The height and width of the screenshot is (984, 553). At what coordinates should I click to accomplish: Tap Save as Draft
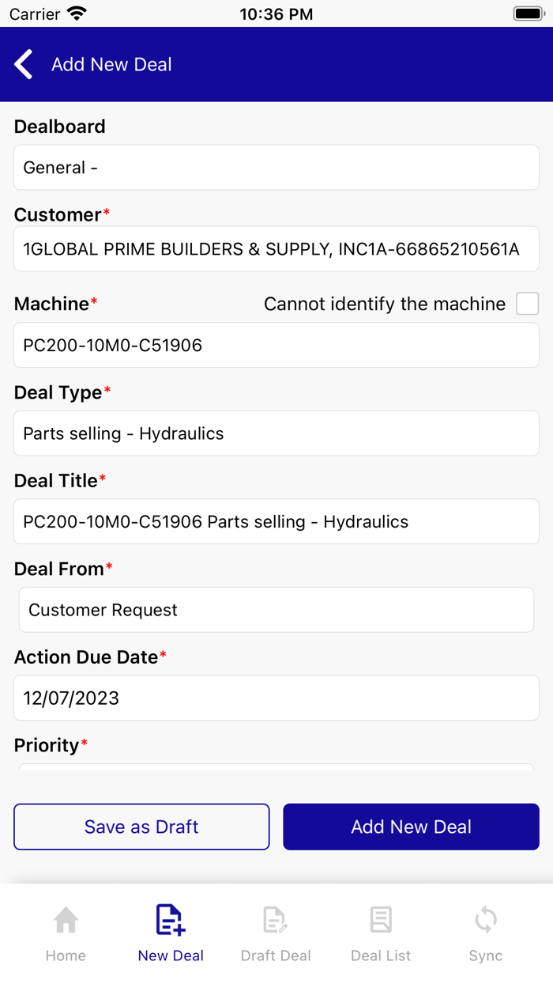[141, 827]
